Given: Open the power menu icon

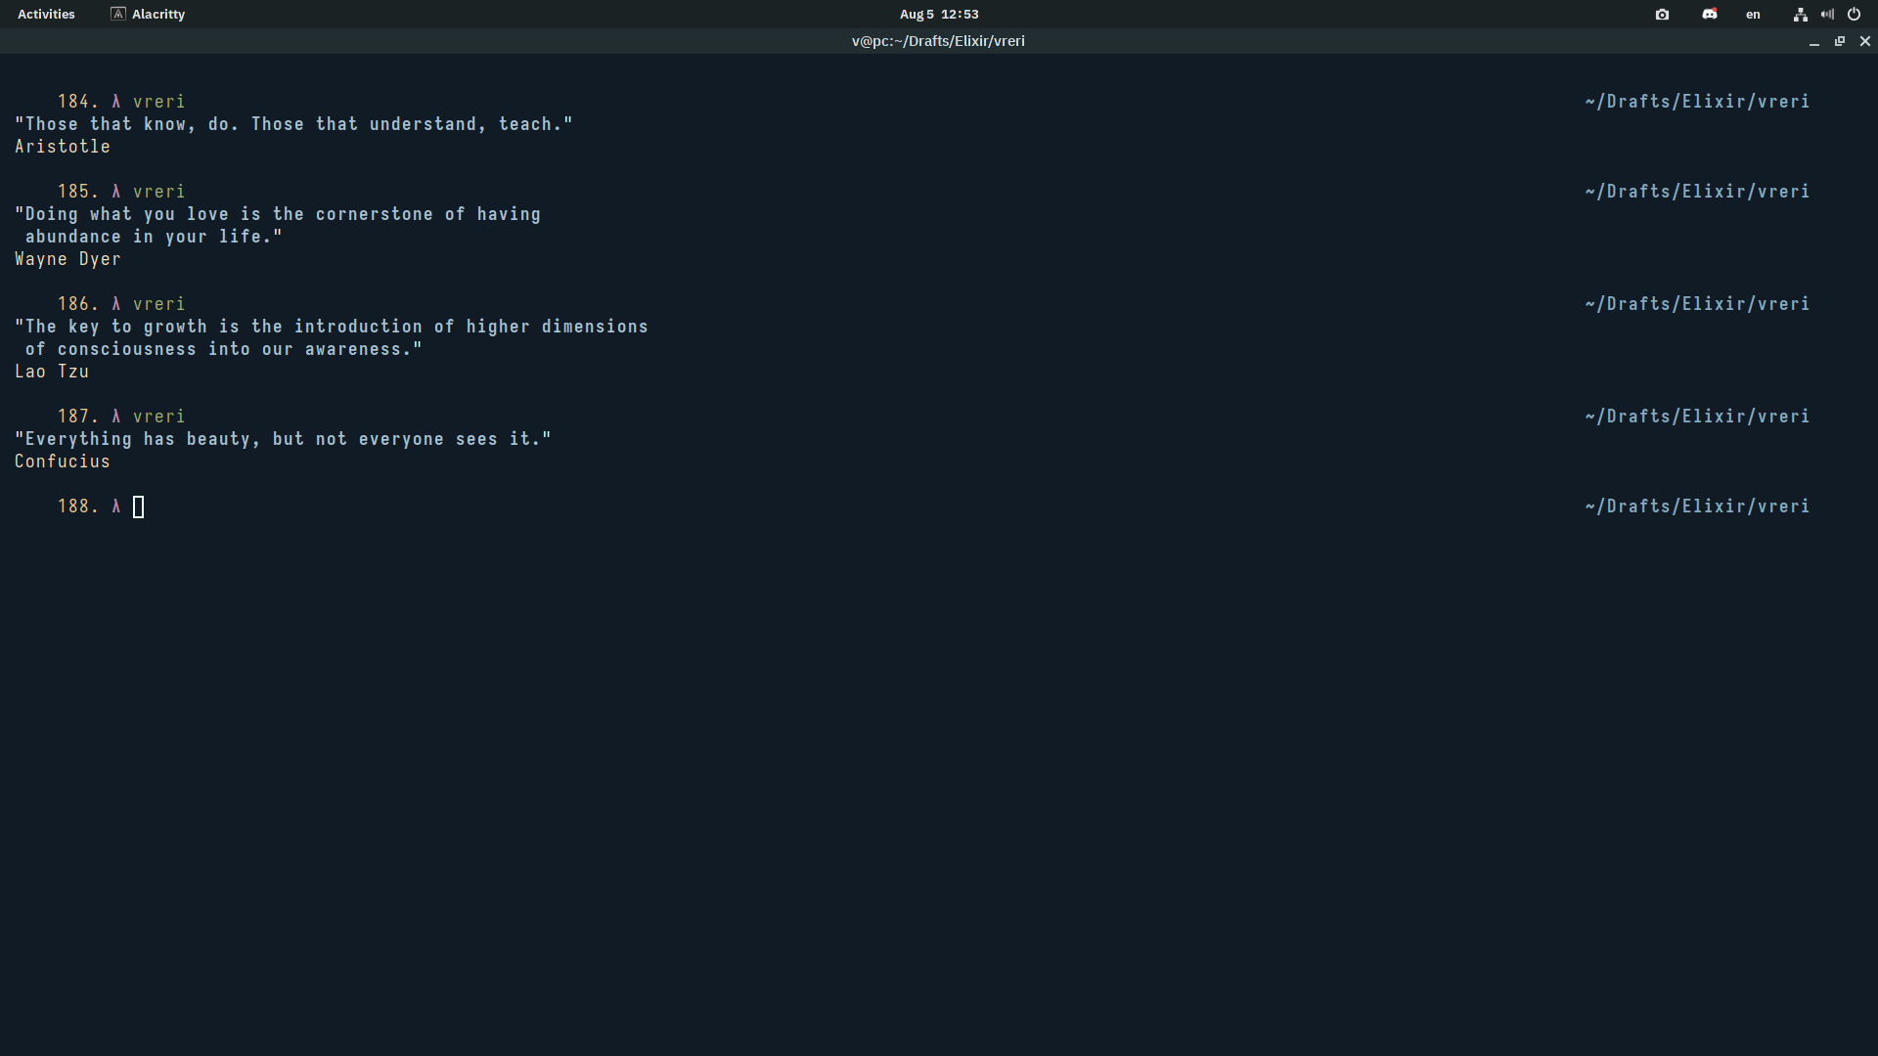Looking at the screenshot, I should point(1854,15).
